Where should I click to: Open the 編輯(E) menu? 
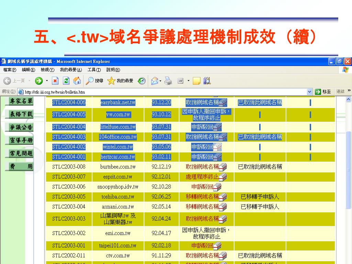click(x=29, y=70)
